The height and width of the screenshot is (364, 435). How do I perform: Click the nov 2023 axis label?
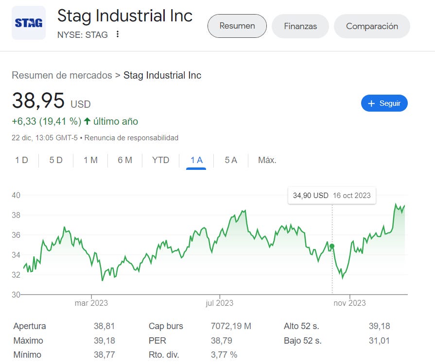point(349,303)
